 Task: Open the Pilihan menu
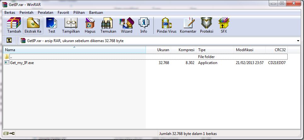[x=79, y=13]
